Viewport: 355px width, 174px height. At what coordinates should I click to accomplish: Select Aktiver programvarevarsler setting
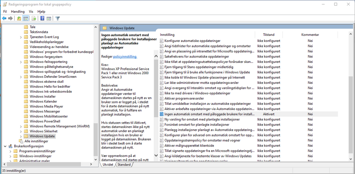click(x=188, y=98)
